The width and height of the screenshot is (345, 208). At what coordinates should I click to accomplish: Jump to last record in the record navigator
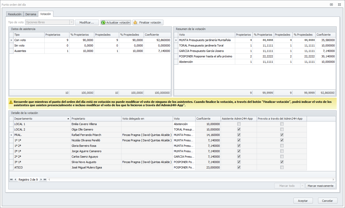click(x=45, y=180)
